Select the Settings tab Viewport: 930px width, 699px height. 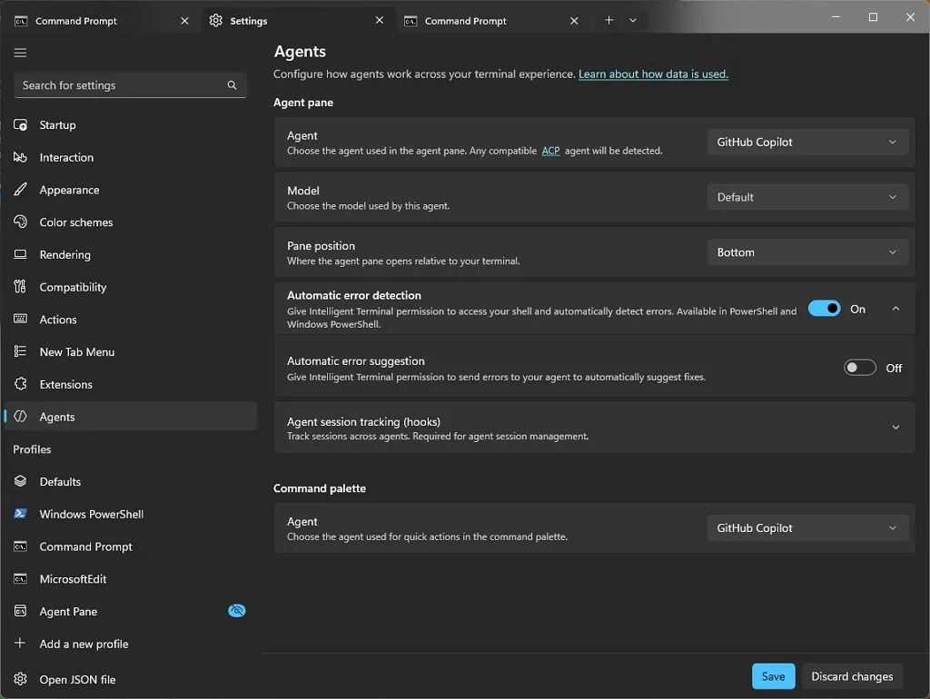coord(297,21)
